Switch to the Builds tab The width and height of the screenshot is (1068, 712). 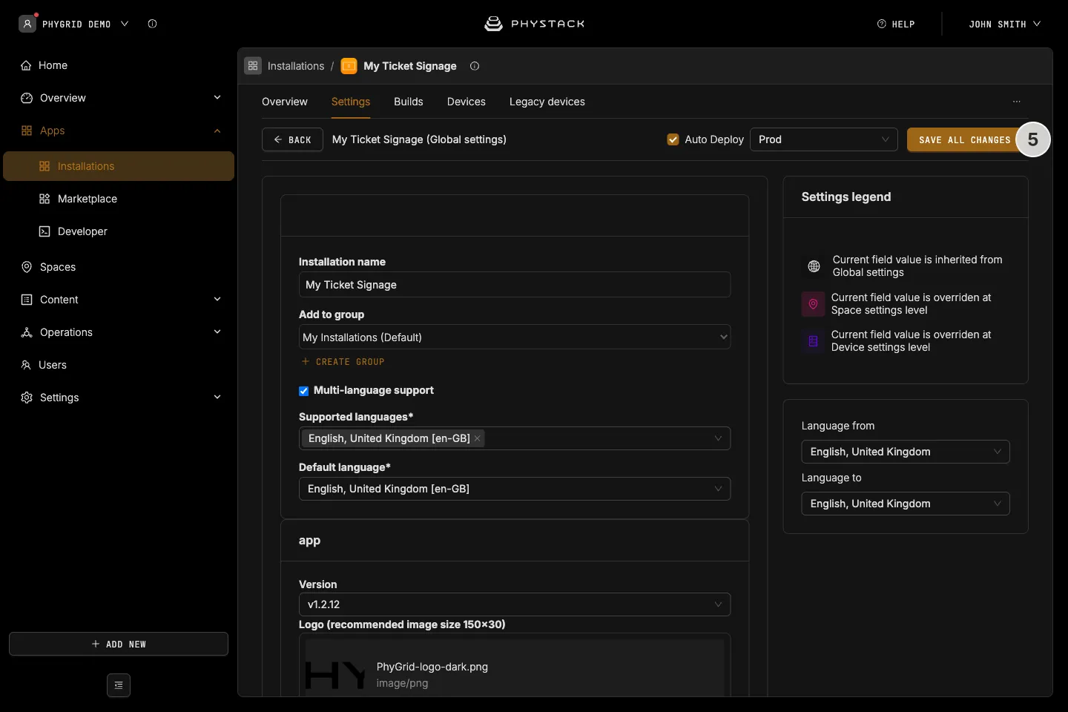pos(409,102)
